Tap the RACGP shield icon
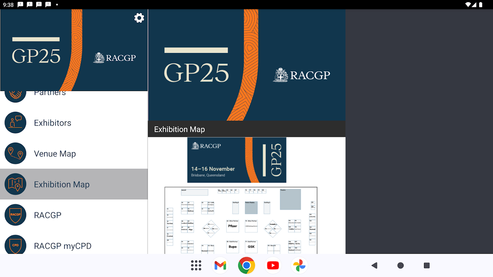 pos(16,215)
